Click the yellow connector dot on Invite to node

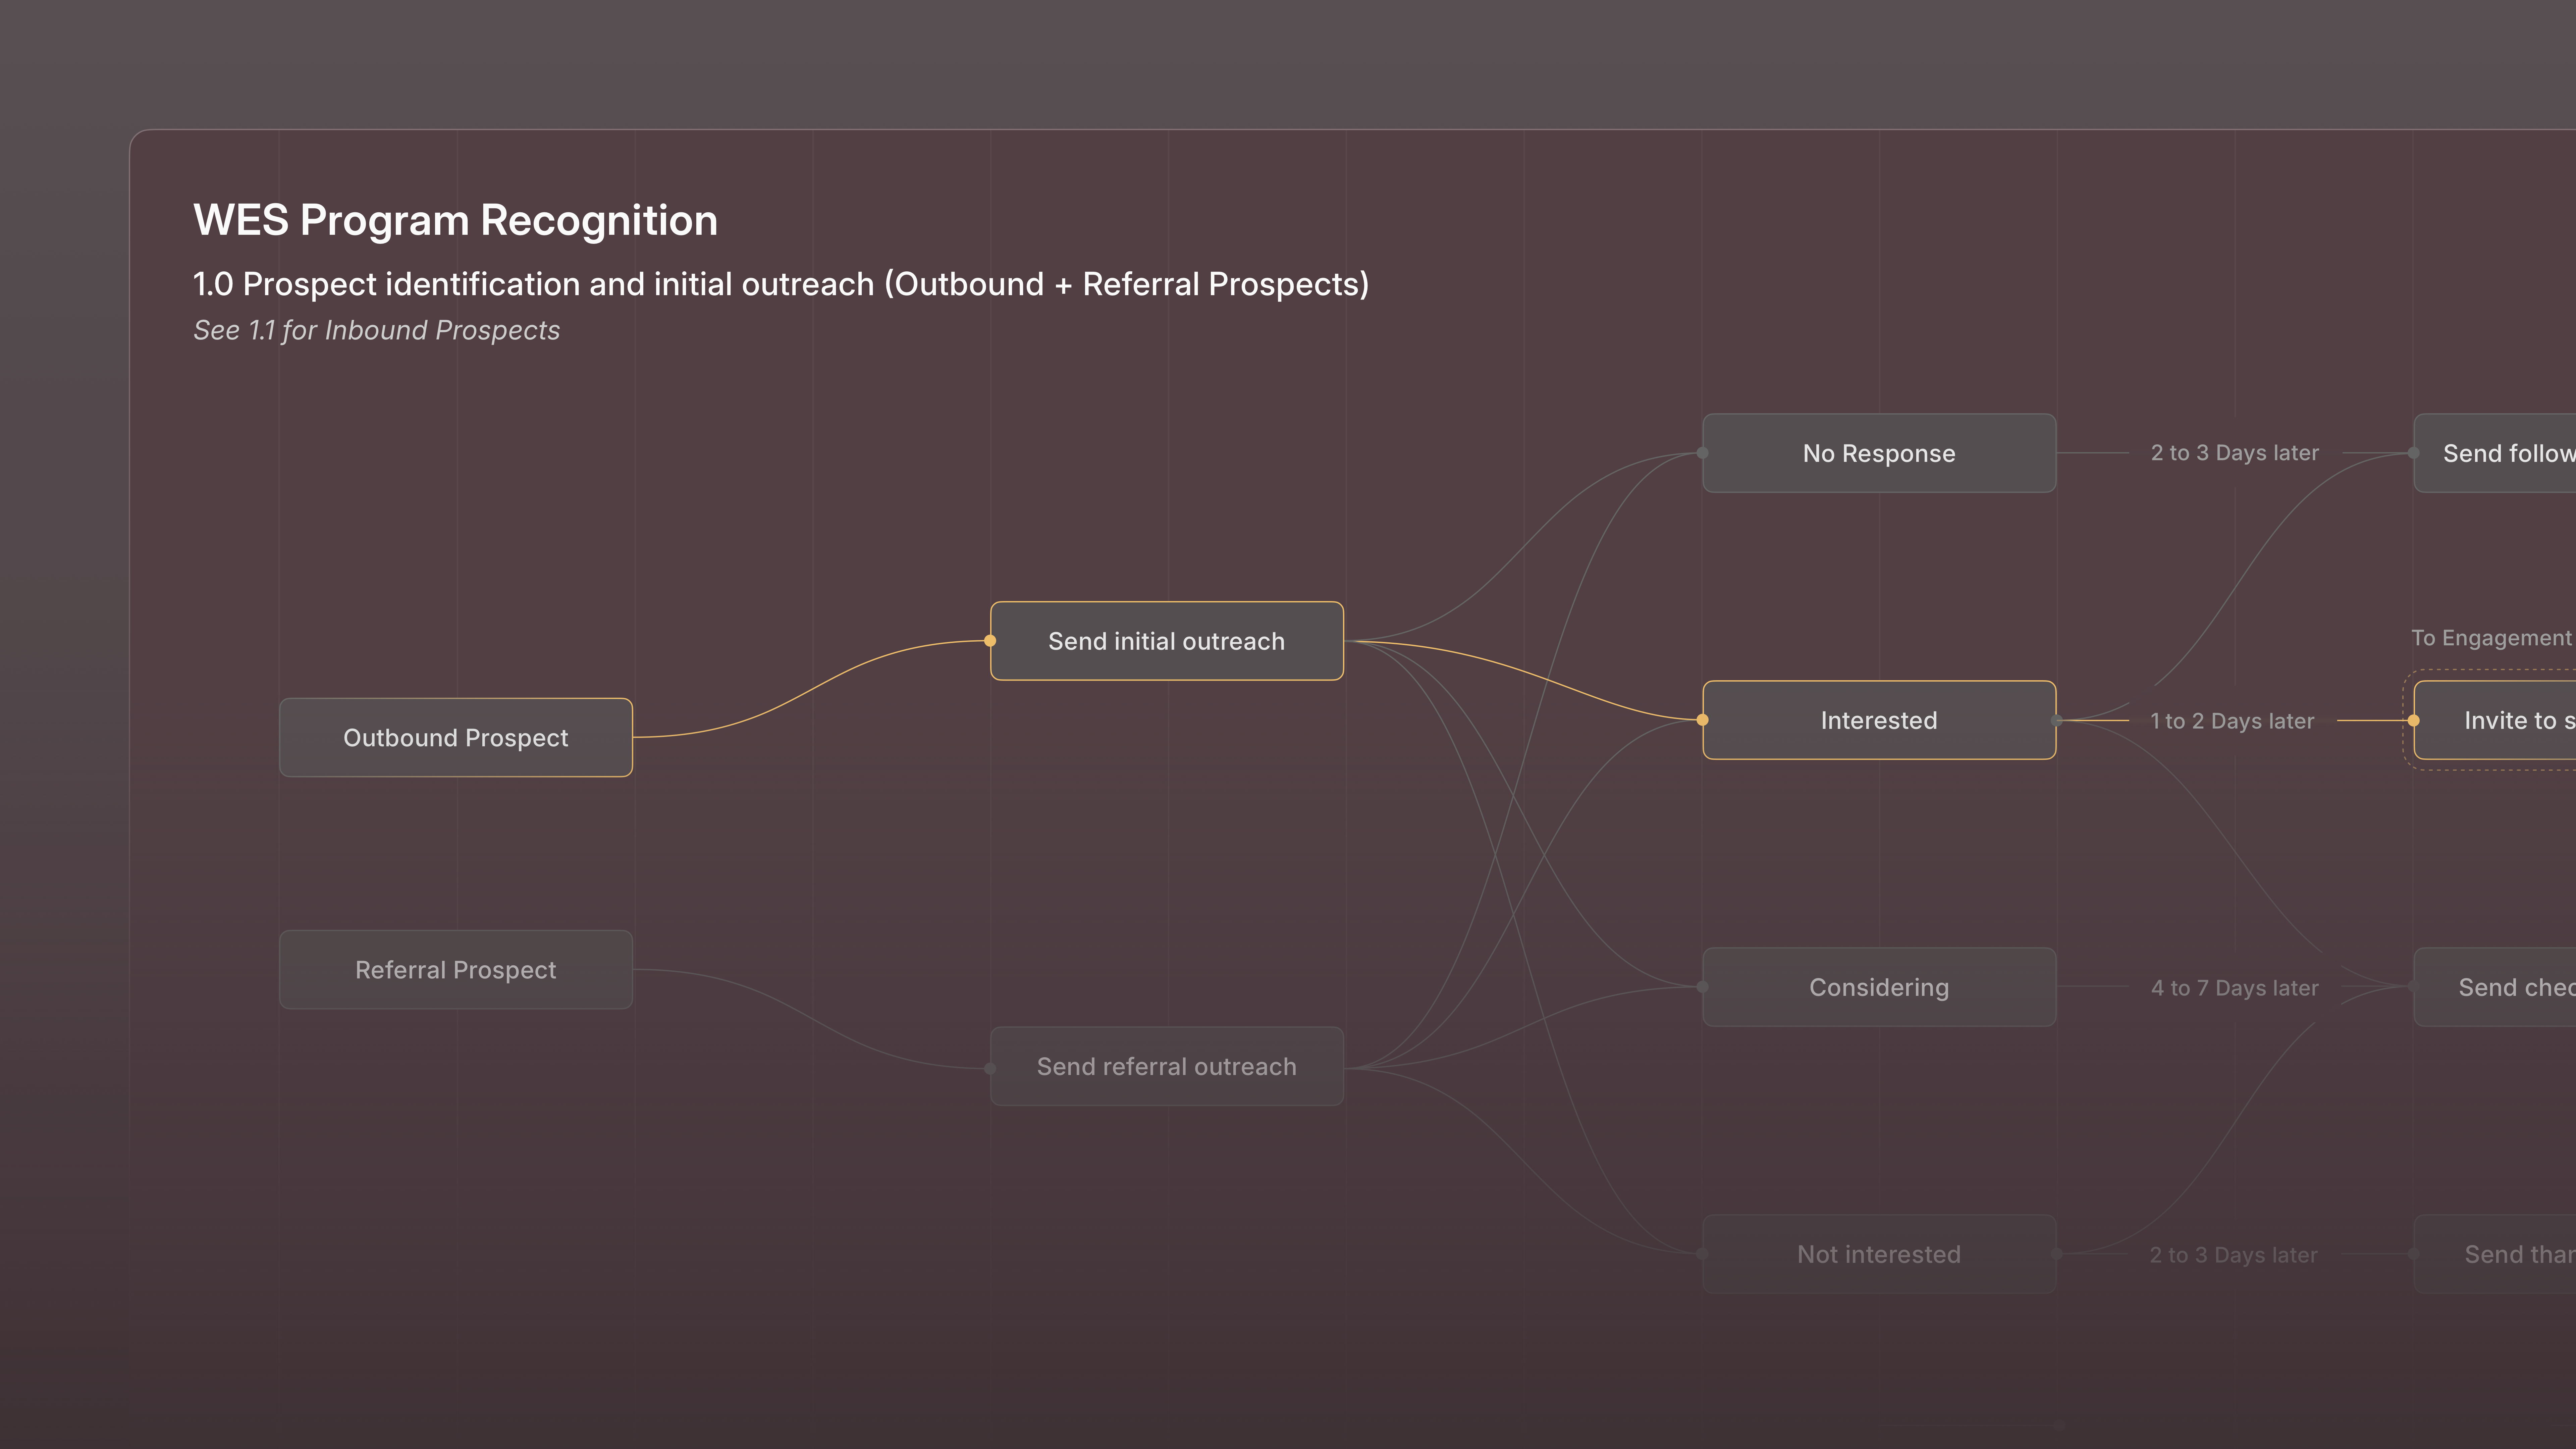(2414, 720)
